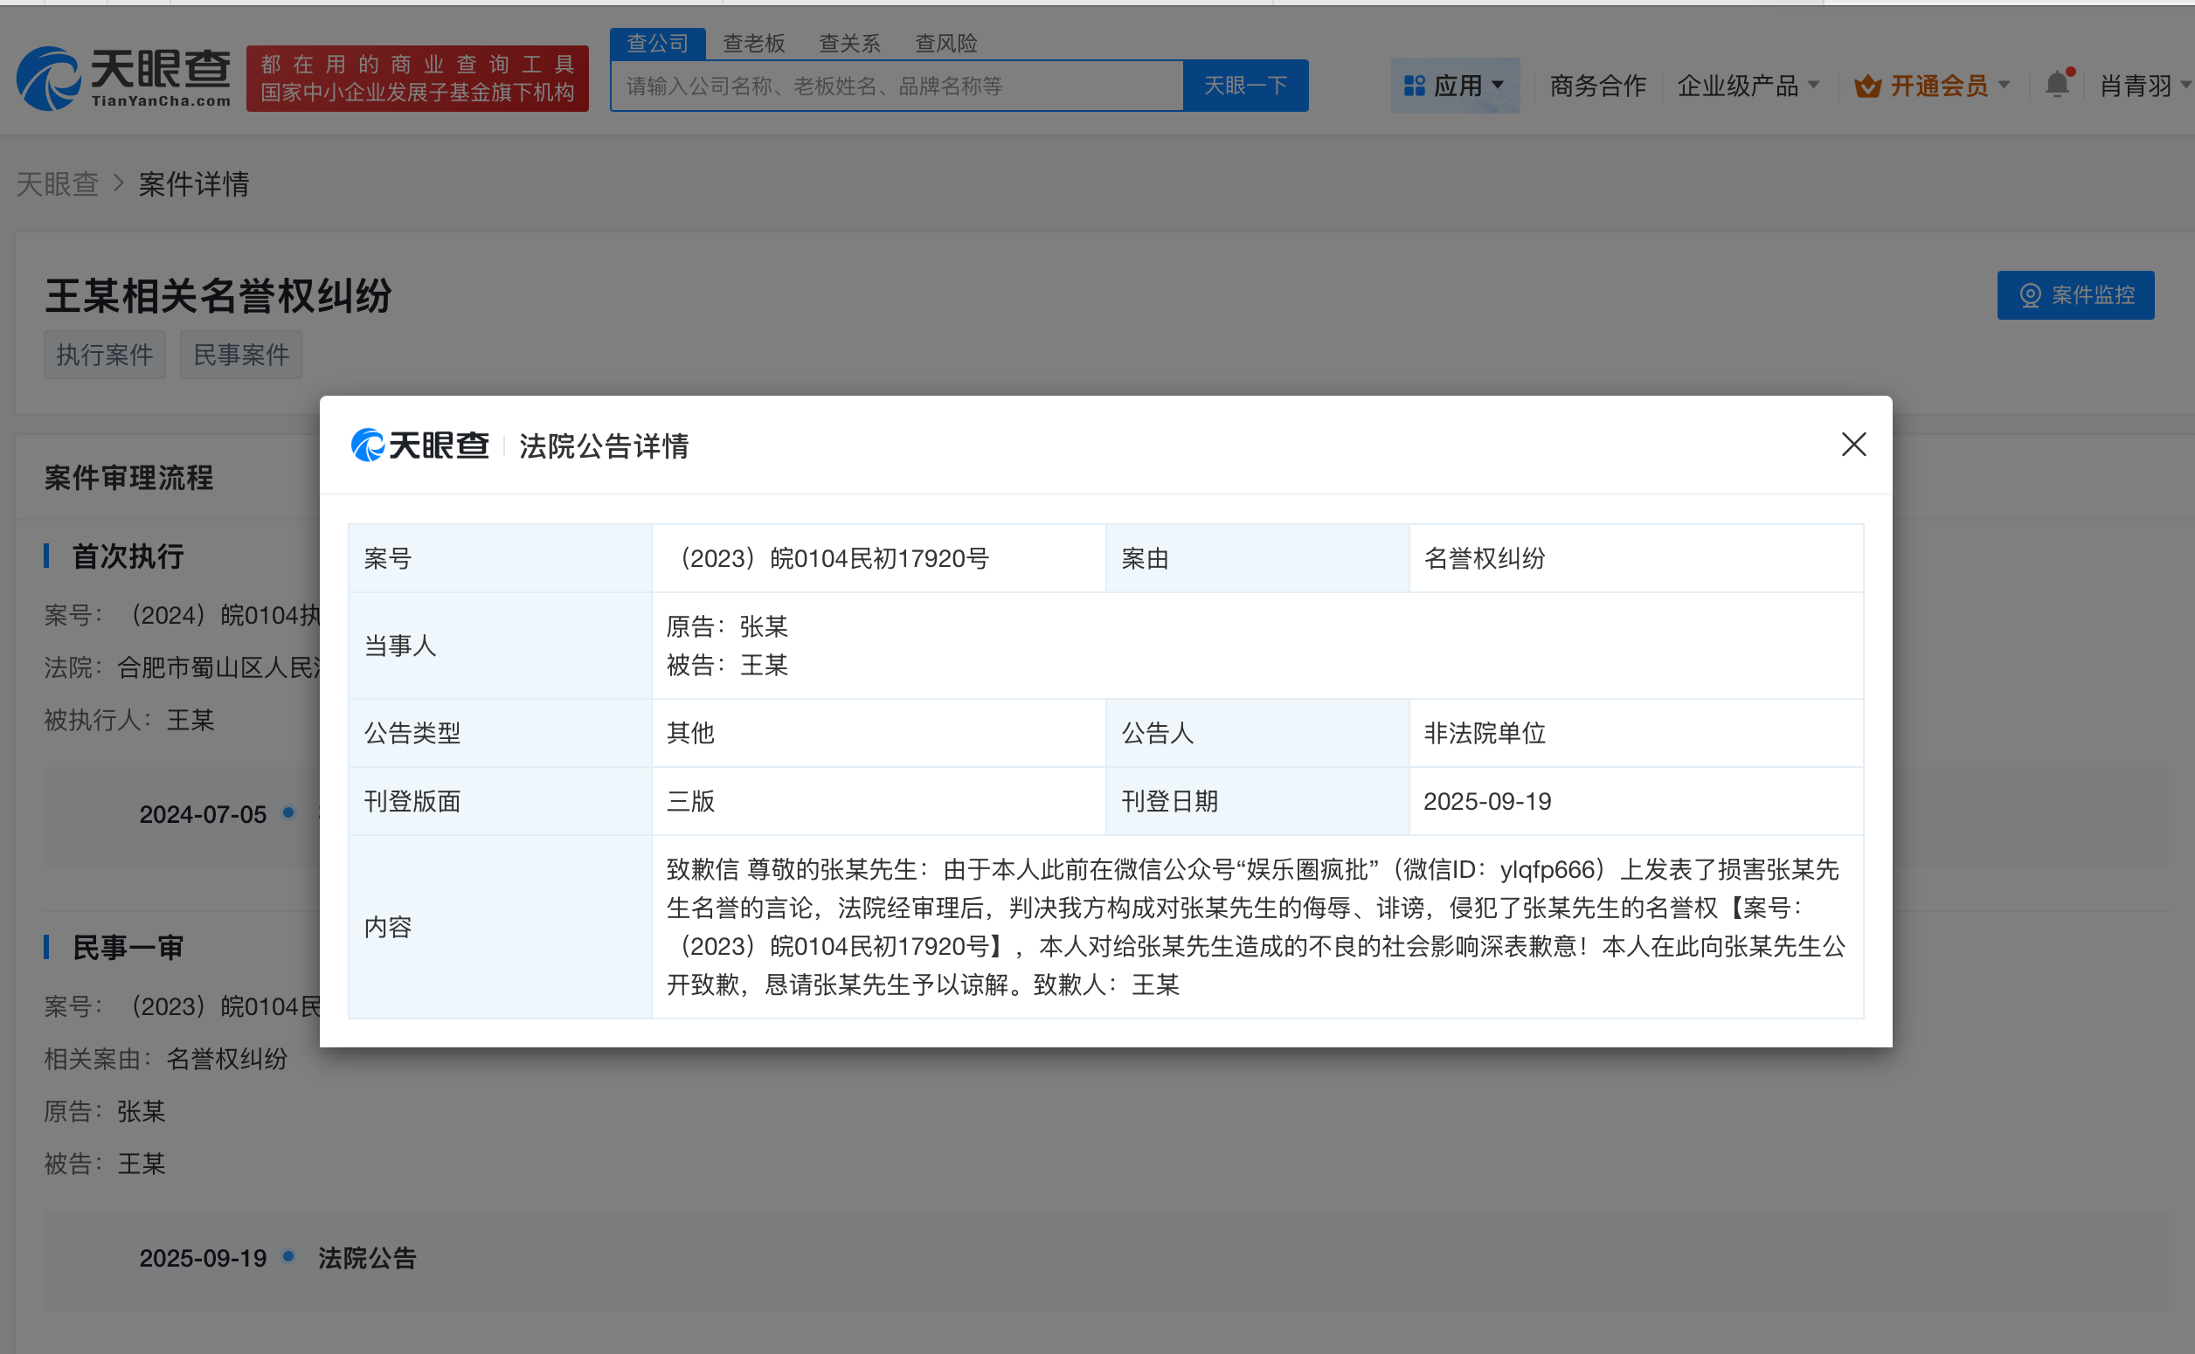Expand the 开通会员 dropdown
The width and height of the screenshot is (2195, 1354).
pyautogui.click(x=2005, y=85)
